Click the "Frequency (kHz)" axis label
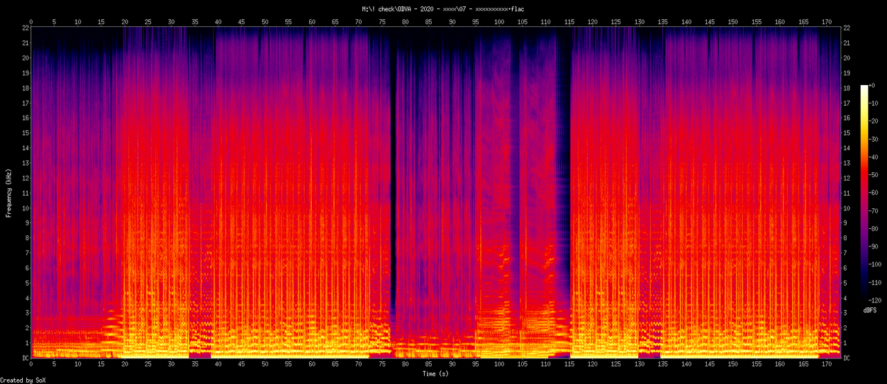This screenshot has height=384, width=887. 9,192
